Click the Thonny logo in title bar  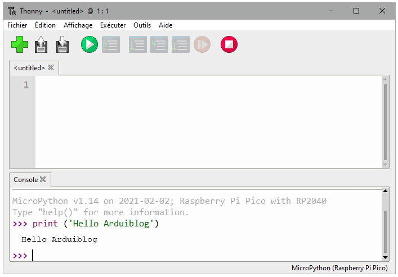point(12,11)
